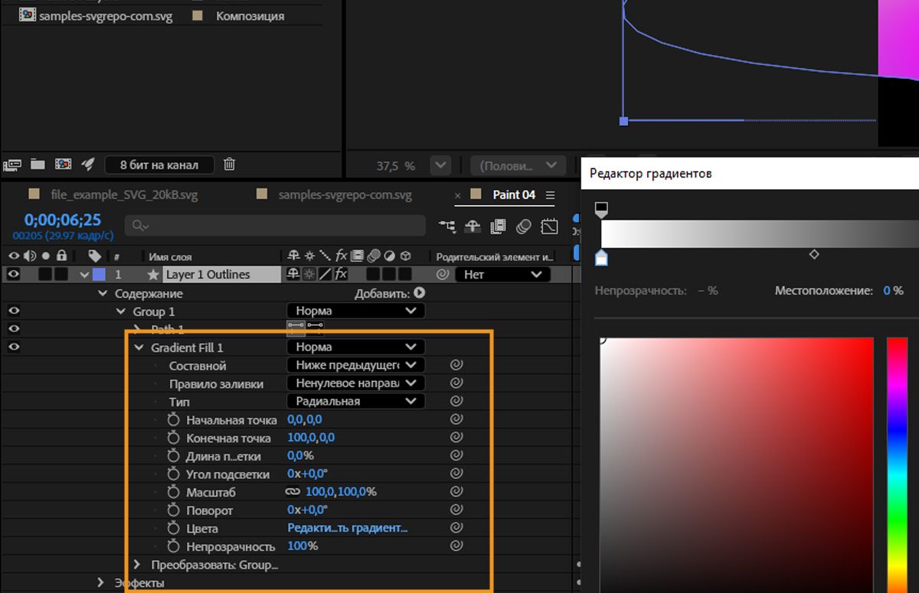Image resolution: width=919 pixels, height=593 pixels.
Task: Collapse the Gradient Fill 1 property group
Action: click(x=139, y=347)
